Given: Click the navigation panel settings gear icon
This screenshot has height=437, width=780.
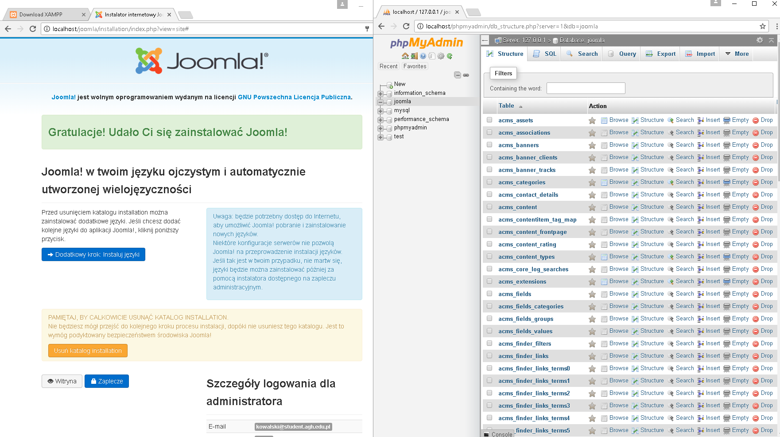Looking at the screenshot, I should [x=441, y=56].
